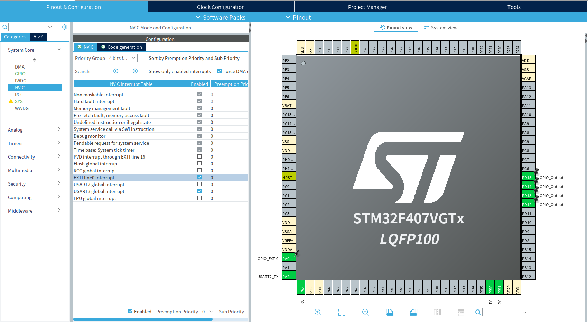588x323 pixels.
Task: Select pin PD12 on the chip
Action: 528,204
